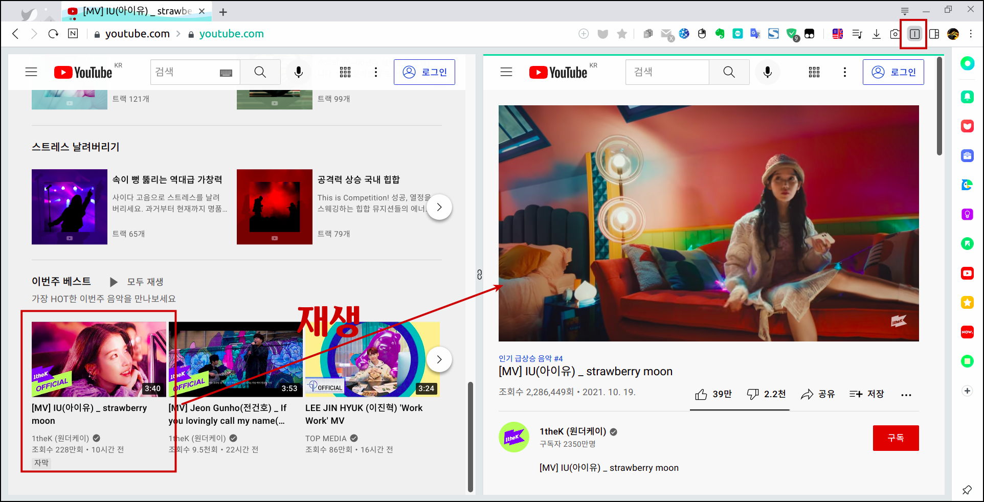The height and width of the screenshot is (502, 984).
Task: Bookmark the page with the star icon
Action: [622, 34]
